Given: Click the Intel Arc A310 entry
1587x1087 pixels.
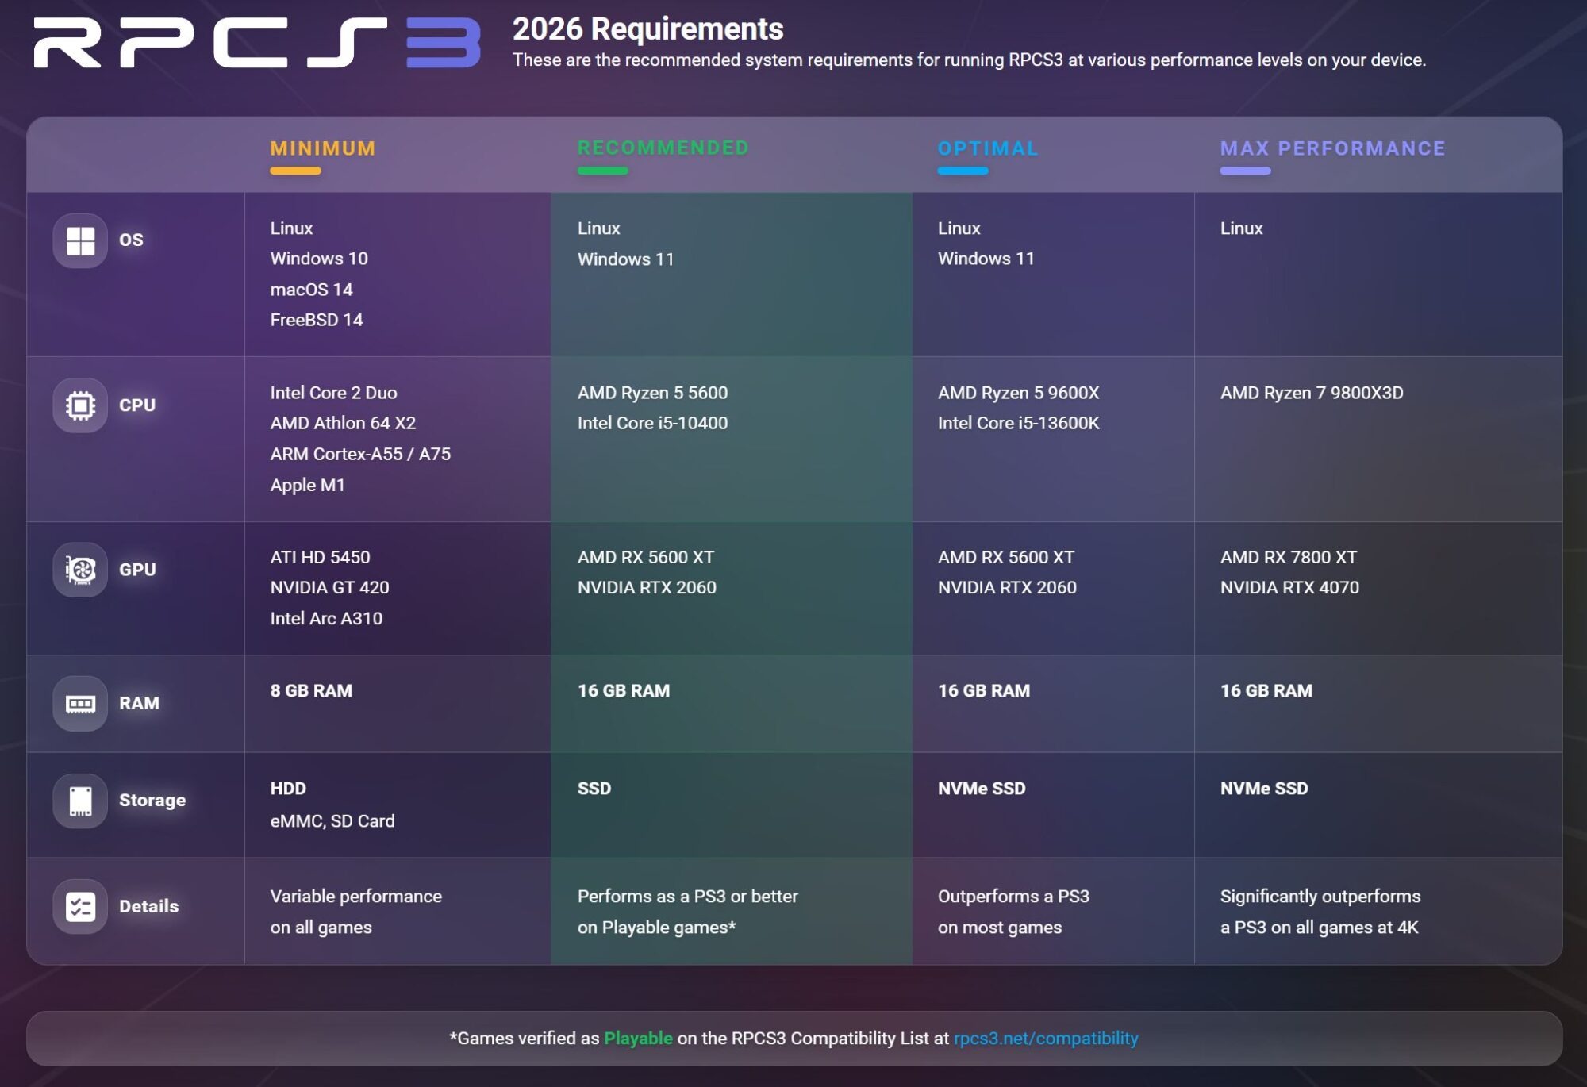Looking at the screenshot, I should point(326,619).
